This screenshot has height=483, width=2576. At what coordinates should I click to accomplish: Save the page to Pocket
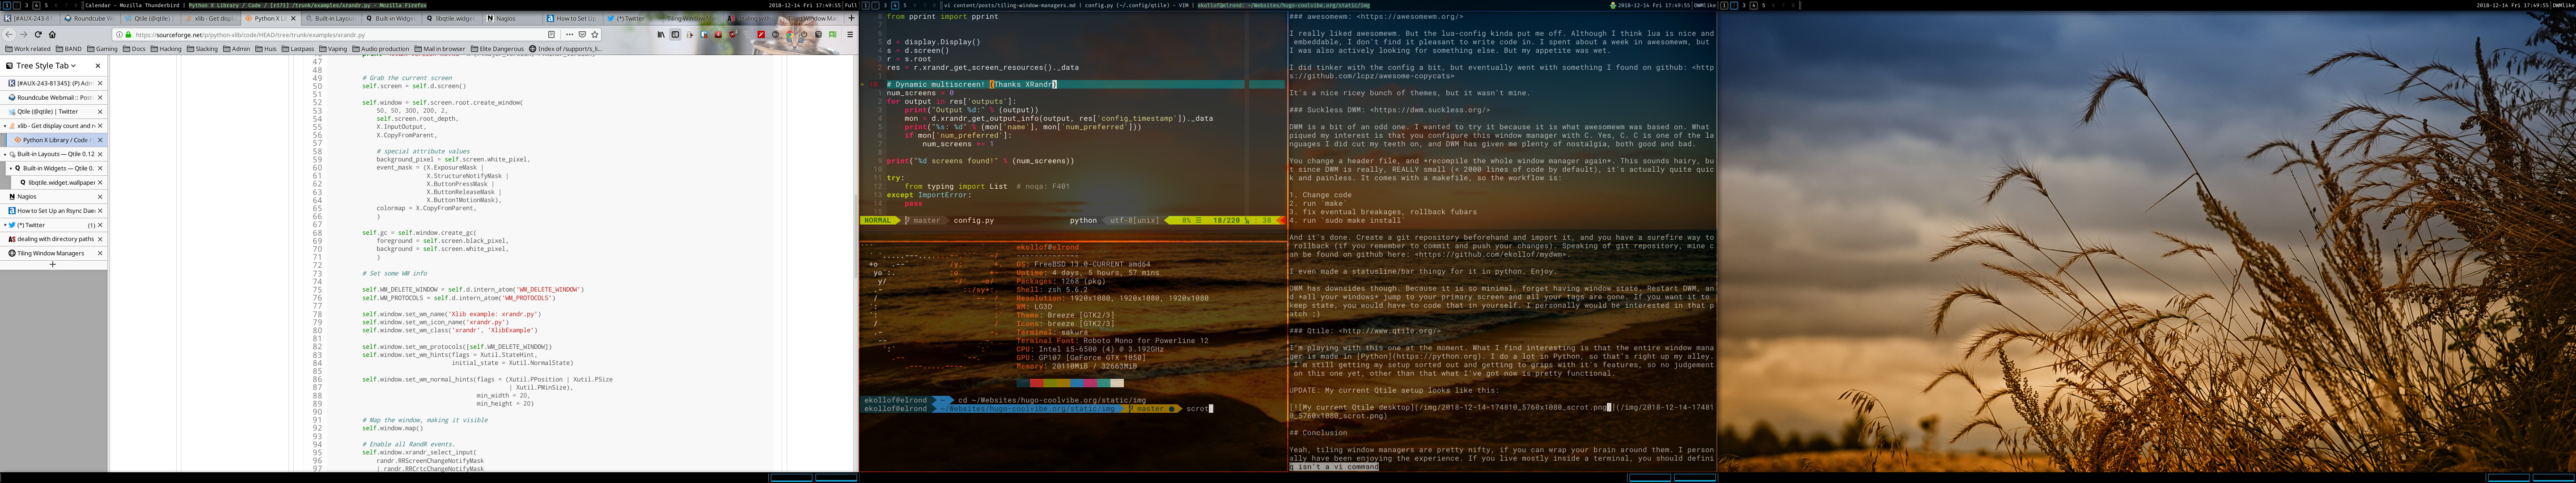pos(582,35)
